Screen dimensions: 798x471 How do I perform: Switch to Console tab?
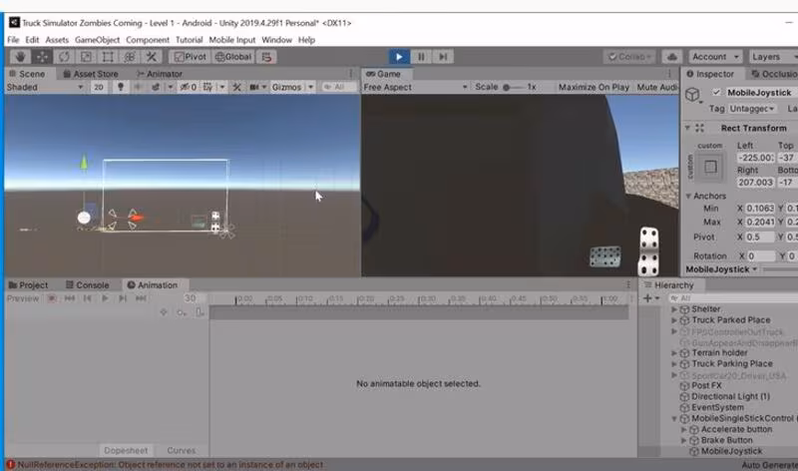coord(88,285)
